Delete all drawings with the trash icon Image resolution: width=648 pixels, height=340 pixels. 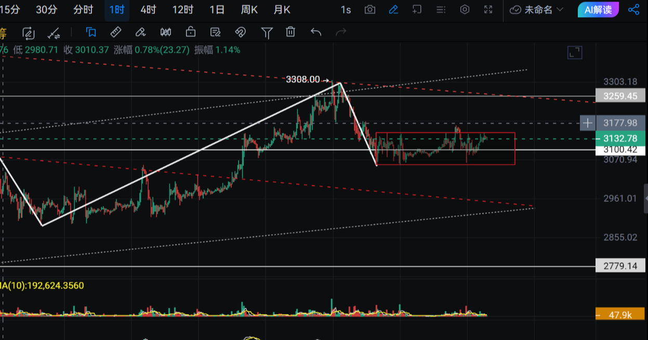tap(290, 32)
